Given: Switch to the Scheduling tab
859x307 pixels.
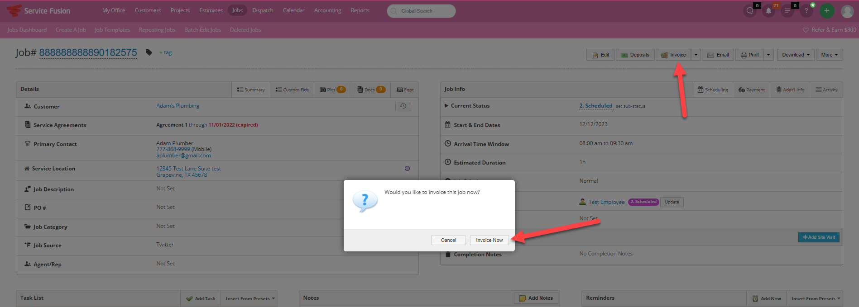Looking at the screenshot, I should (713, 90).
